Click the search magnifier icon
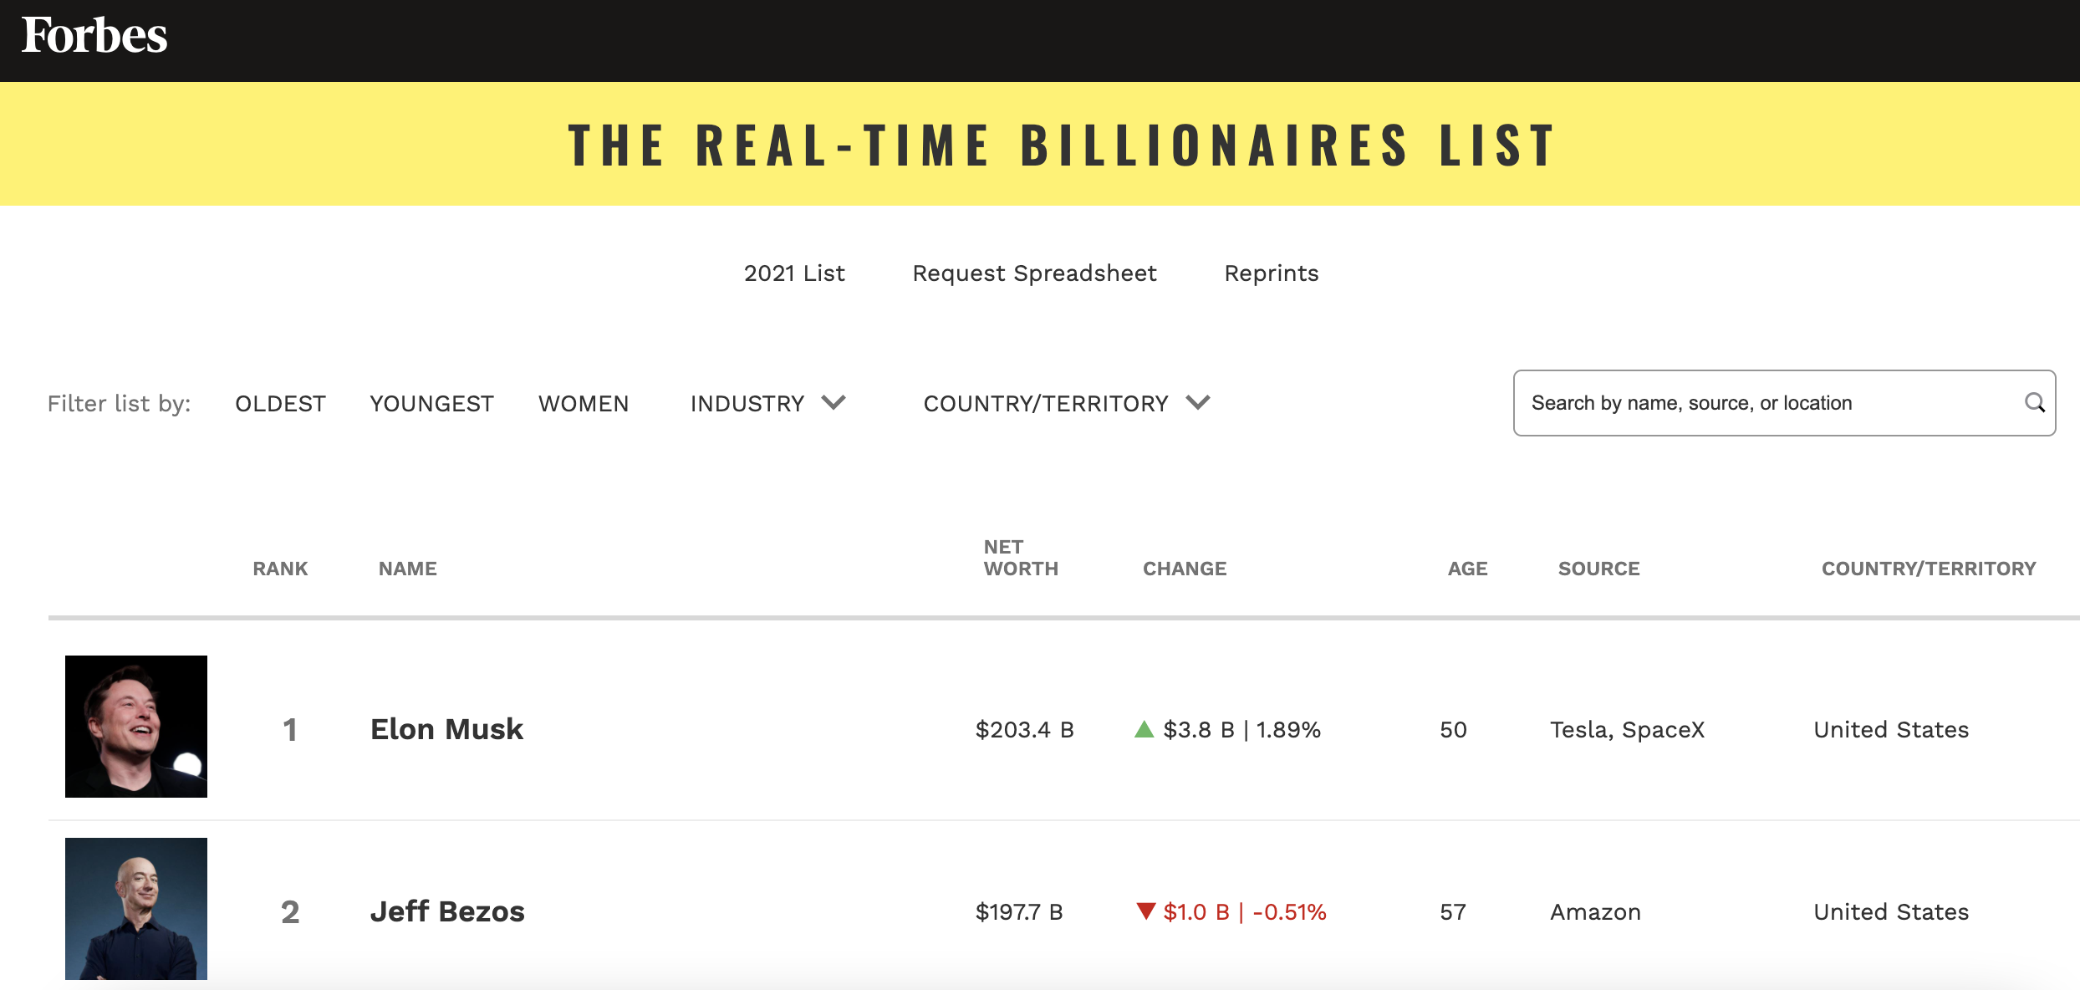Screen dimensions: 2080x990 tap(2035, 403)
